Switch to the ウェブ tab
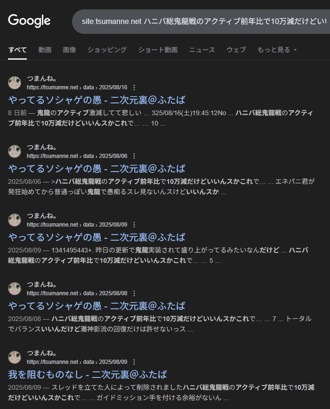 coord(236,49)
